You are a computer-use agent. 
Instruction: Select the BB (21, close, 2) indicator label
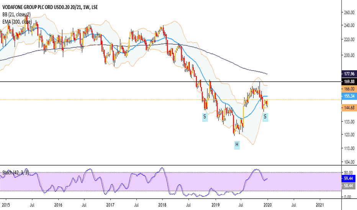[x=16, y=15]
